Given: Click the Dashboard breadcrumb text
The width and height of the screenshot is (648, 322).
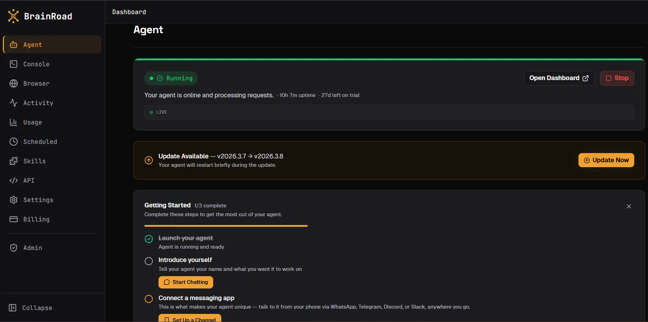Looking at the screenshot, I should 129,12.
